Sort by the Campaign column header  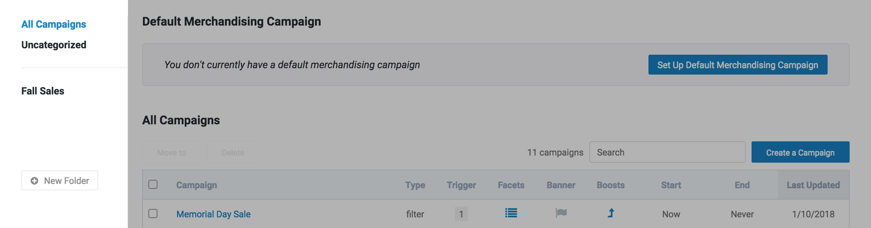click(197, 185)
